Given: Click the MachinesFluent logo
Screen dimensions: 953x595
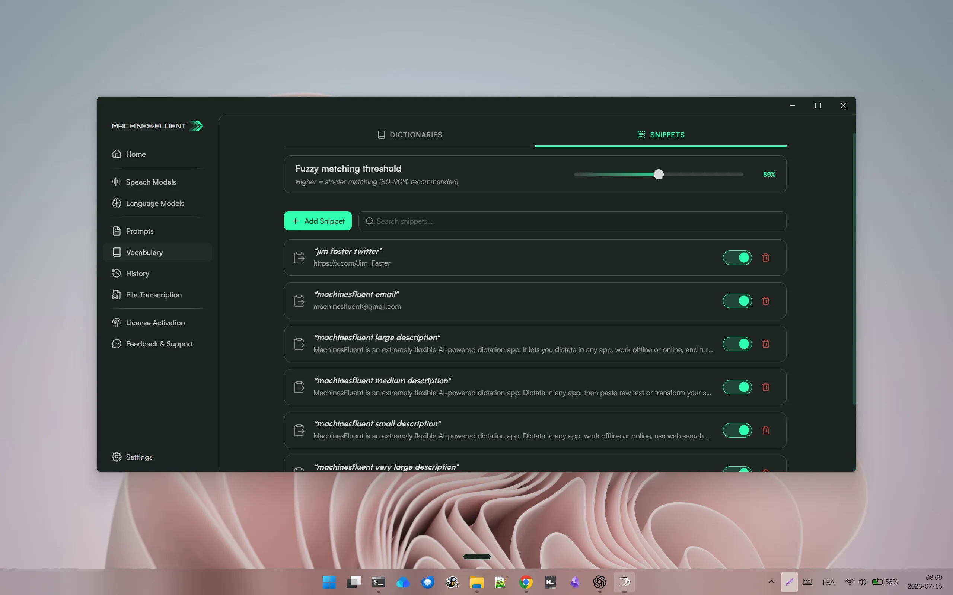Looking at the screenshot, I should [157, 126].
